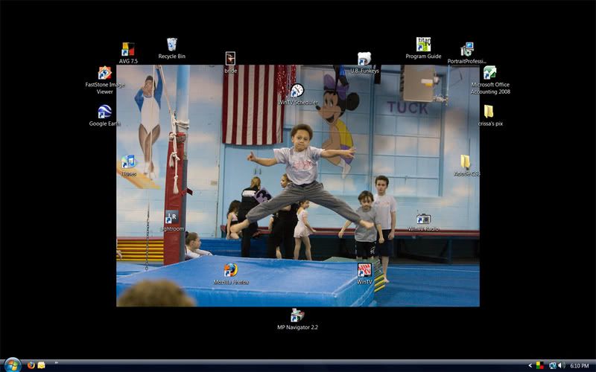Open the network status tray icon
The width and height of the screenshot is (596, 372).
point(553,365)
